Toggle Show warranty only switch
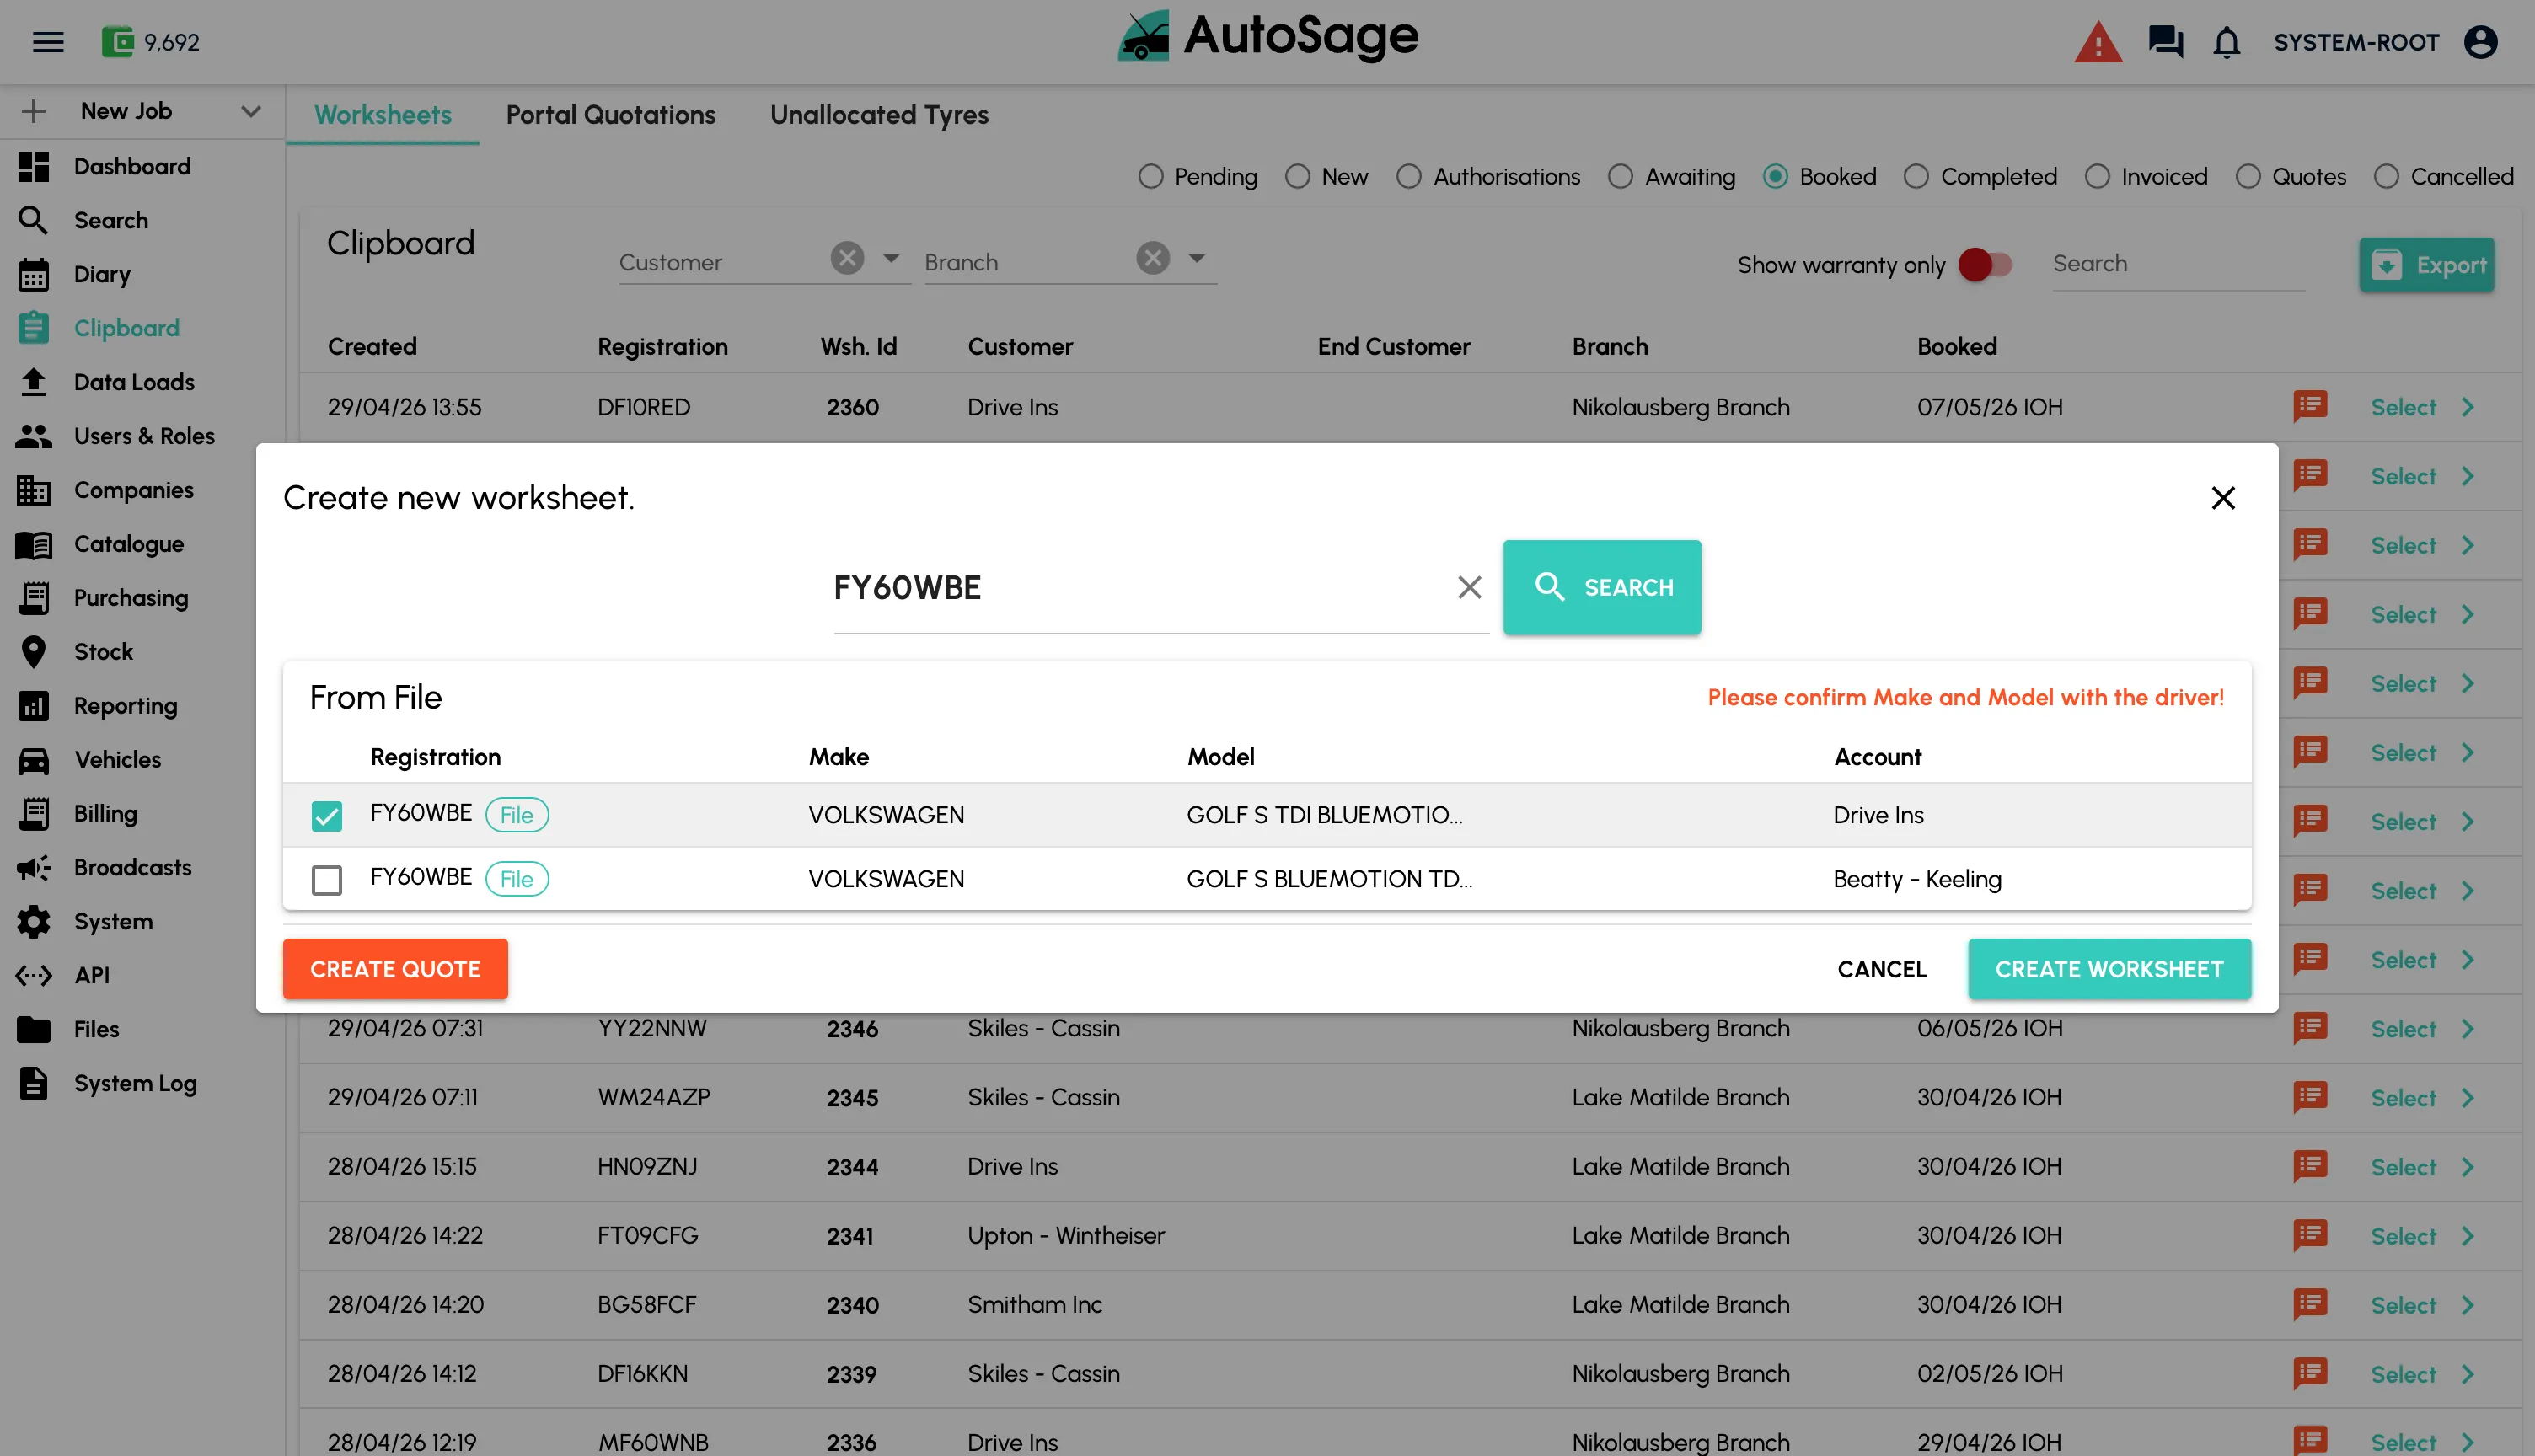This screenshot has height=1456, width=2535. click(x=1985, y=264)
